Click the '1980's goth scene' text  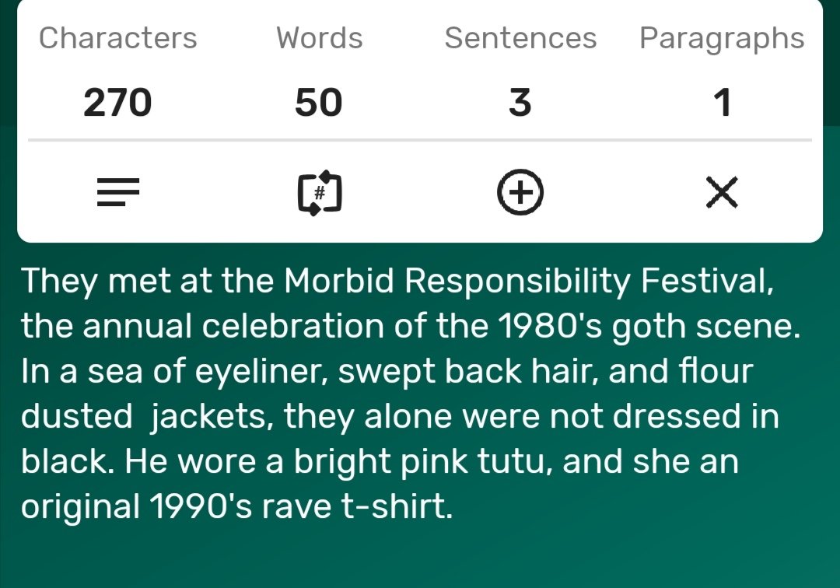(x=649, y=326)
